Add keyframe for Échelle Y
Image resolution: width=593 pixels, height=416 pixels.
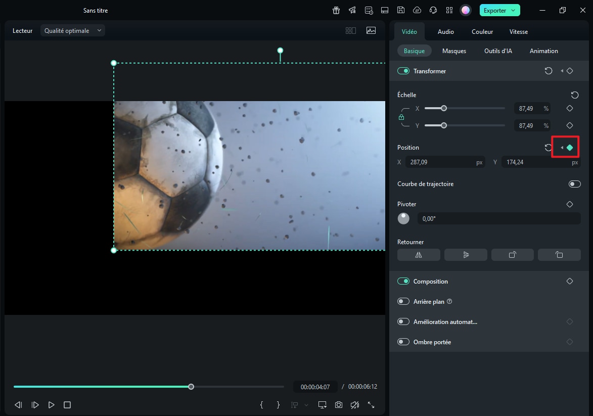click(x=570, y=125)
